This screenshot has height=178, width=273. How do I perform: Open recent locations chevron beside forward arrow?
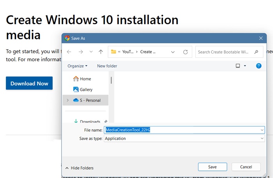[91, 52]
